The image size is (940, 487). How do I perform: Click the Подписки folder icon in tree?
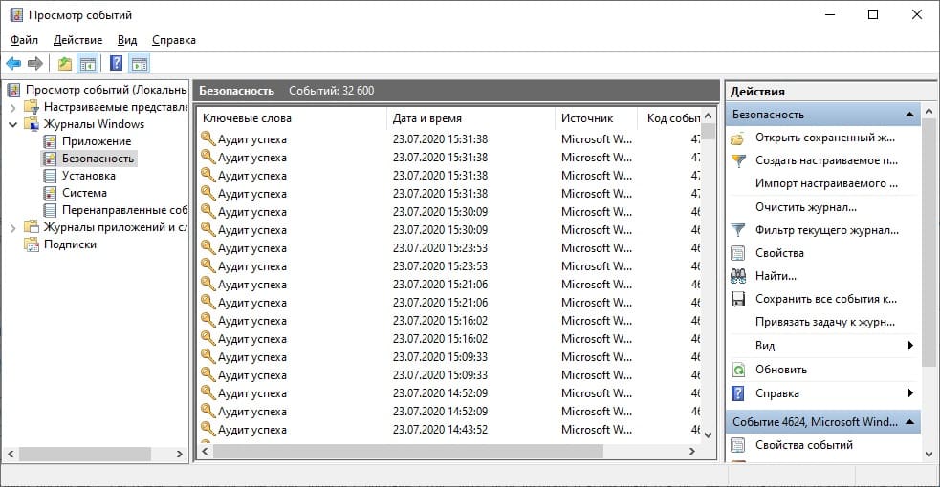click(32, 244)
